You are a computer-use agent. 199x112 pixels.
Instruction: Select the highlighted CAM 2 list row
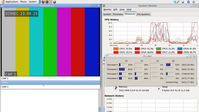pyautogui.click(x=50, y=83)
